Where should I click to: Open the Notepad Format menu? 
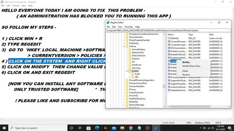[16, 6]
